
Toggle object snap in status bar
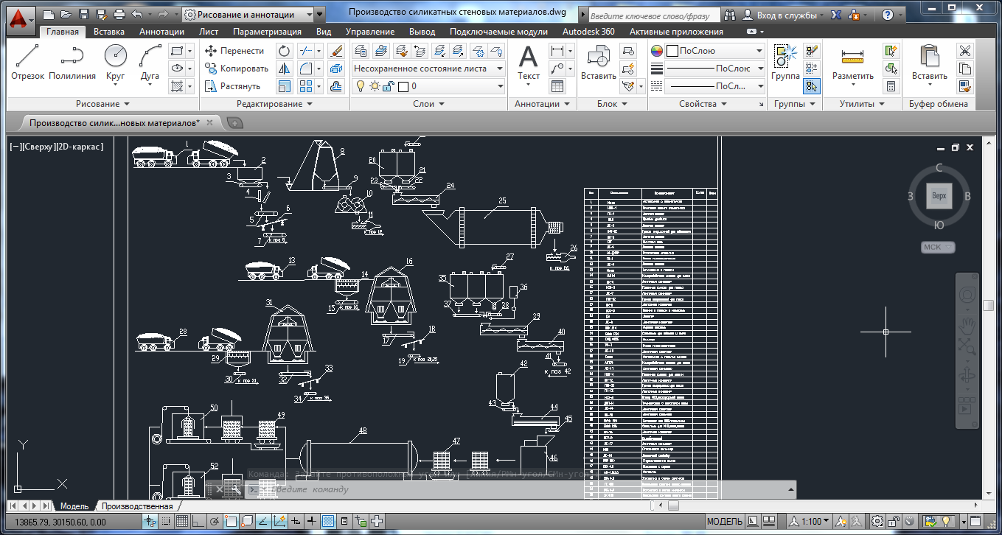click(231, 522)
